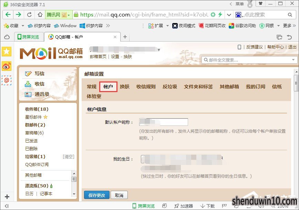
Task: Restore a closed tab with the undo arrow icon
Action: point(289,37)
